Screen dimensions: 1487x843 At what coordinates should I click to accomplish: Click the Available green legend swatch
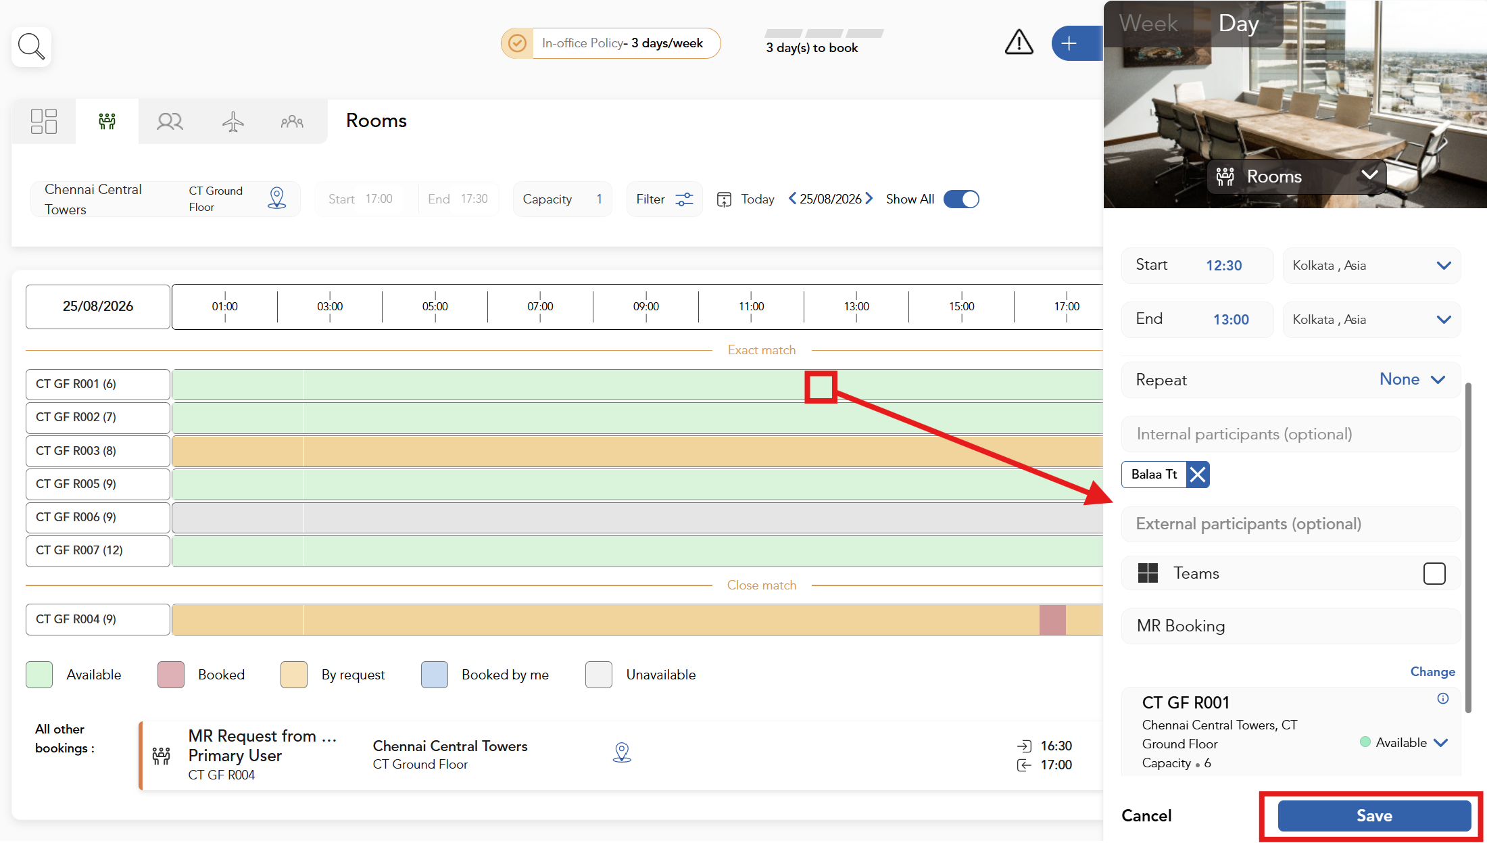[39, 675]
